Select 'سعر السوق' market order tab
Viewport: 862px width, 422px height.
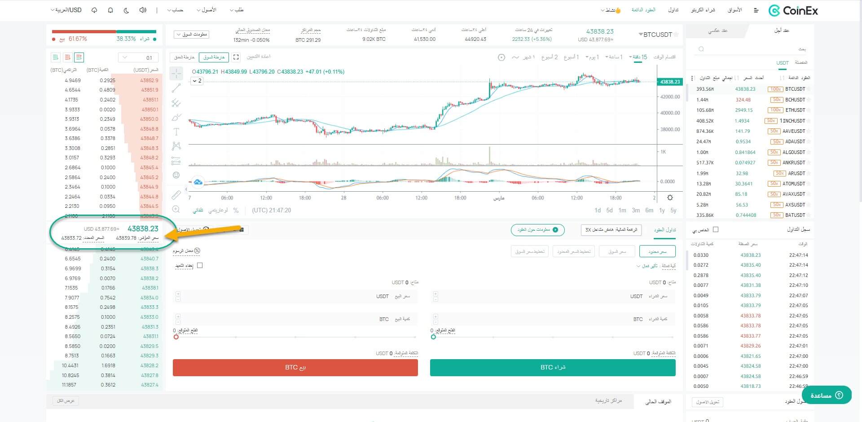(617, 251)
